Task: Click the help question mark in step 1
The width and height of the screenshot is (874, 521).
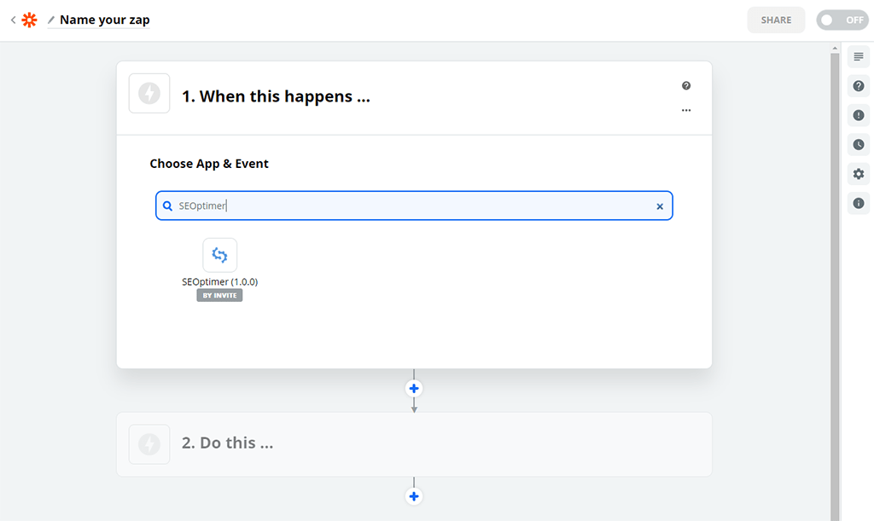Action: click(686, 86)
